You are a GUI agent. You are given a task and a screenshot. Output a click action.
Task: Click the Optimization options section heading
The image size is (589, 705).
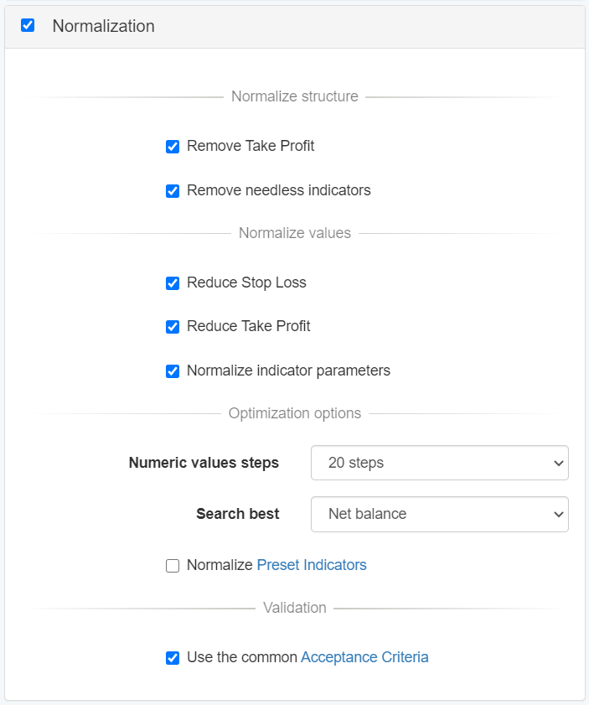[294, 413]
